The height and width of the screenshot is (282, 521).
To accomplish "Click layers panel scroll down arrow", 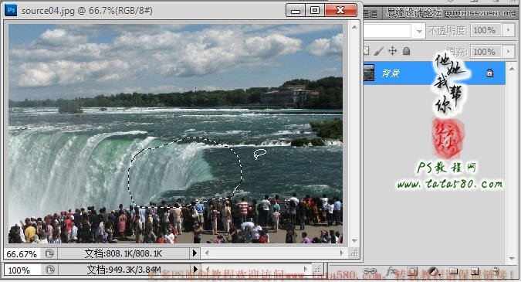I will tap(512, 258).
